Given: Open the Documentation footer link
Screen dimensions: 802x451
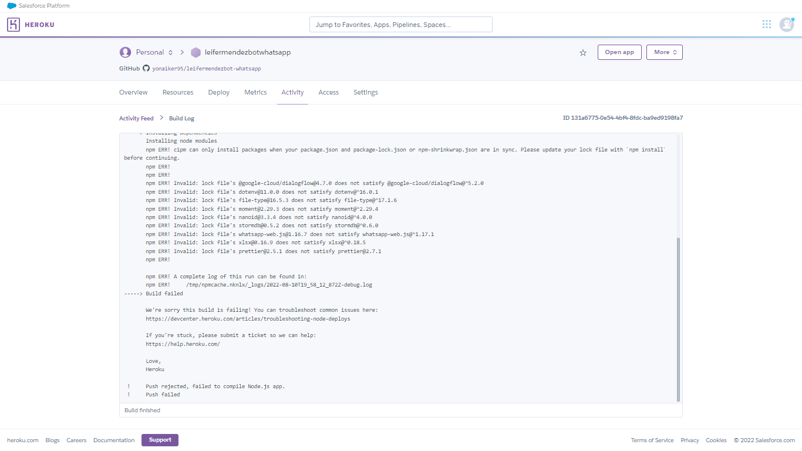Looking at the screenshot, I should [x=114, y=440].
